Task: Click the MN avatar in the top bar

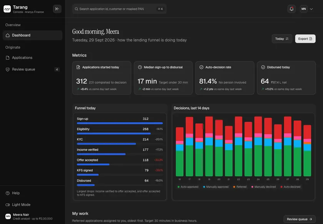Action: pos(304,9)
